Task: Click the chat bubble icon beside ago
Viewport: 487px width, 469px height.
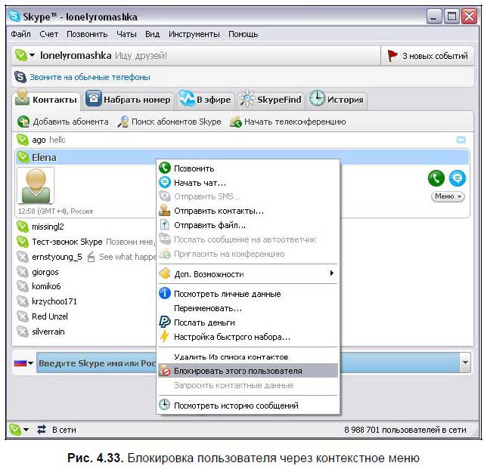Action: [461, 140]
